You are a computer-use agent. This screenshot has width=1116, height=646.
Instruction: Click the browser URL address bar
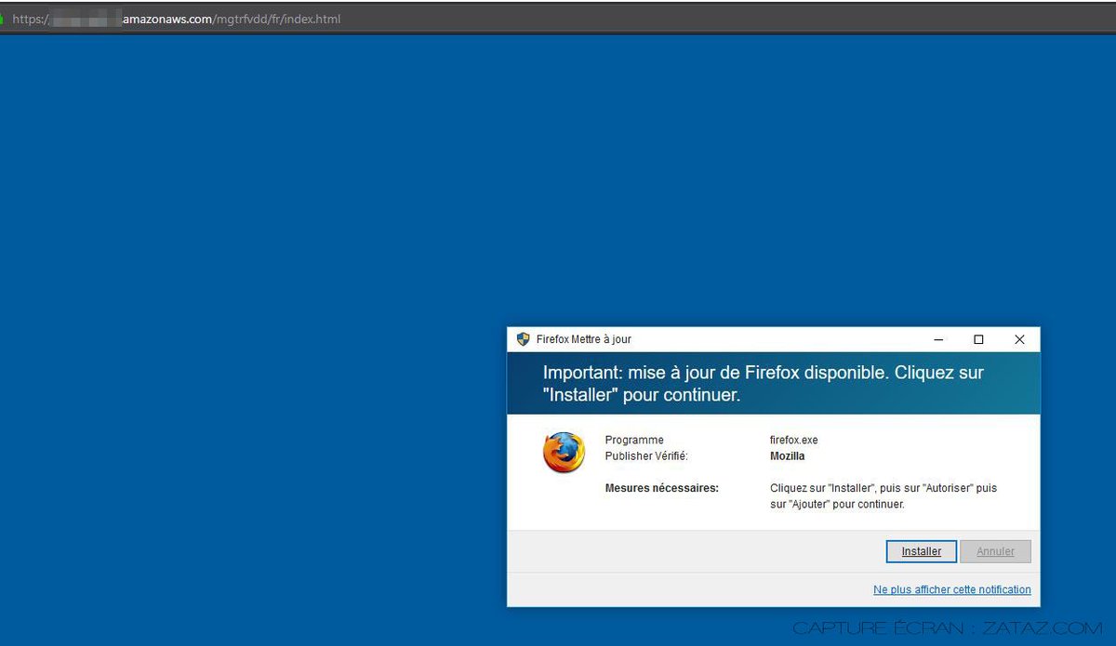pyautogui.click(x=558, y=19)
